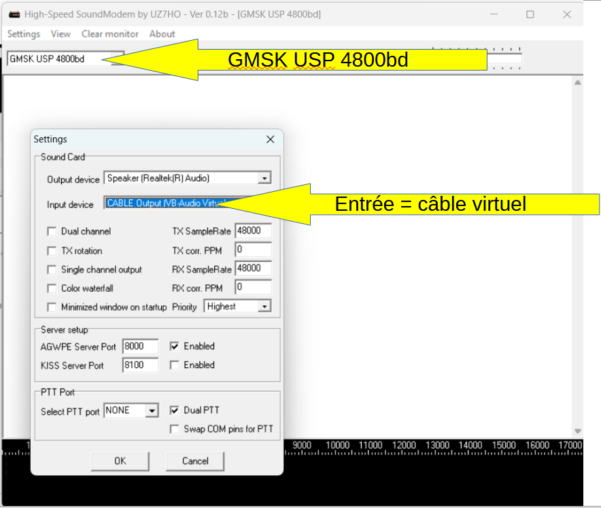This screenshot has height=508, width=601.
Task: Expand the Output device dropdown
Action: point(264,178)
